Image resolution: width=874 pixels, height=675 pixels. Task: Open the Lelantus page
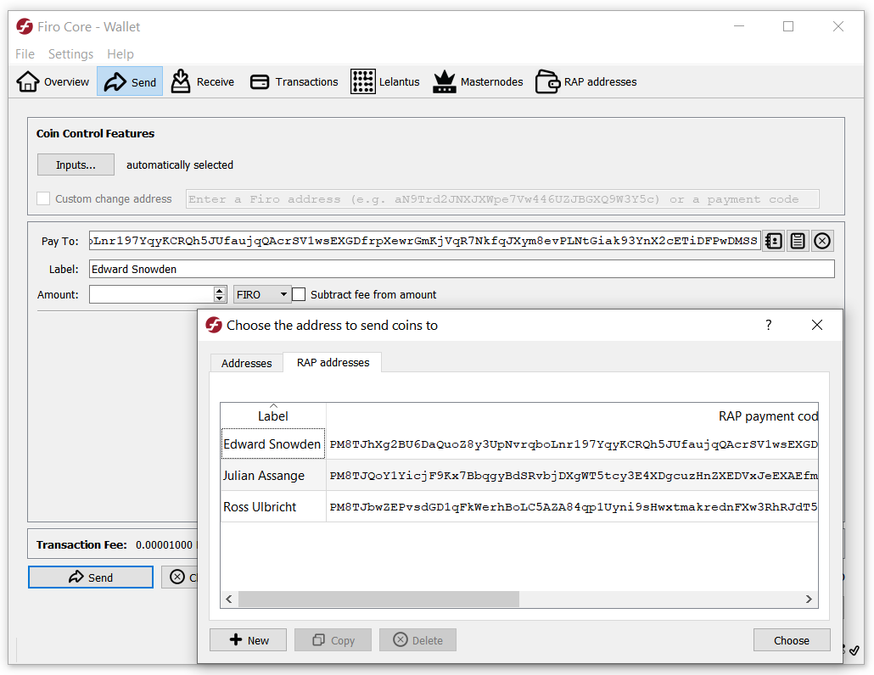(x=385, y=82)
